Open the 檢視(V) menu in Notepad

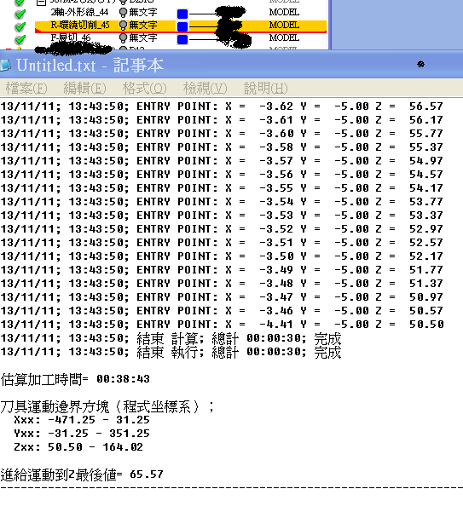205,88
